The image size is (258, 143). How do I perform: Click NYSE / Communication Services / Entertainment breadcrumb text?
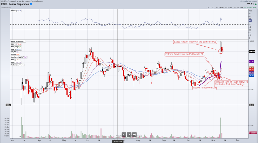click(22, 1)
